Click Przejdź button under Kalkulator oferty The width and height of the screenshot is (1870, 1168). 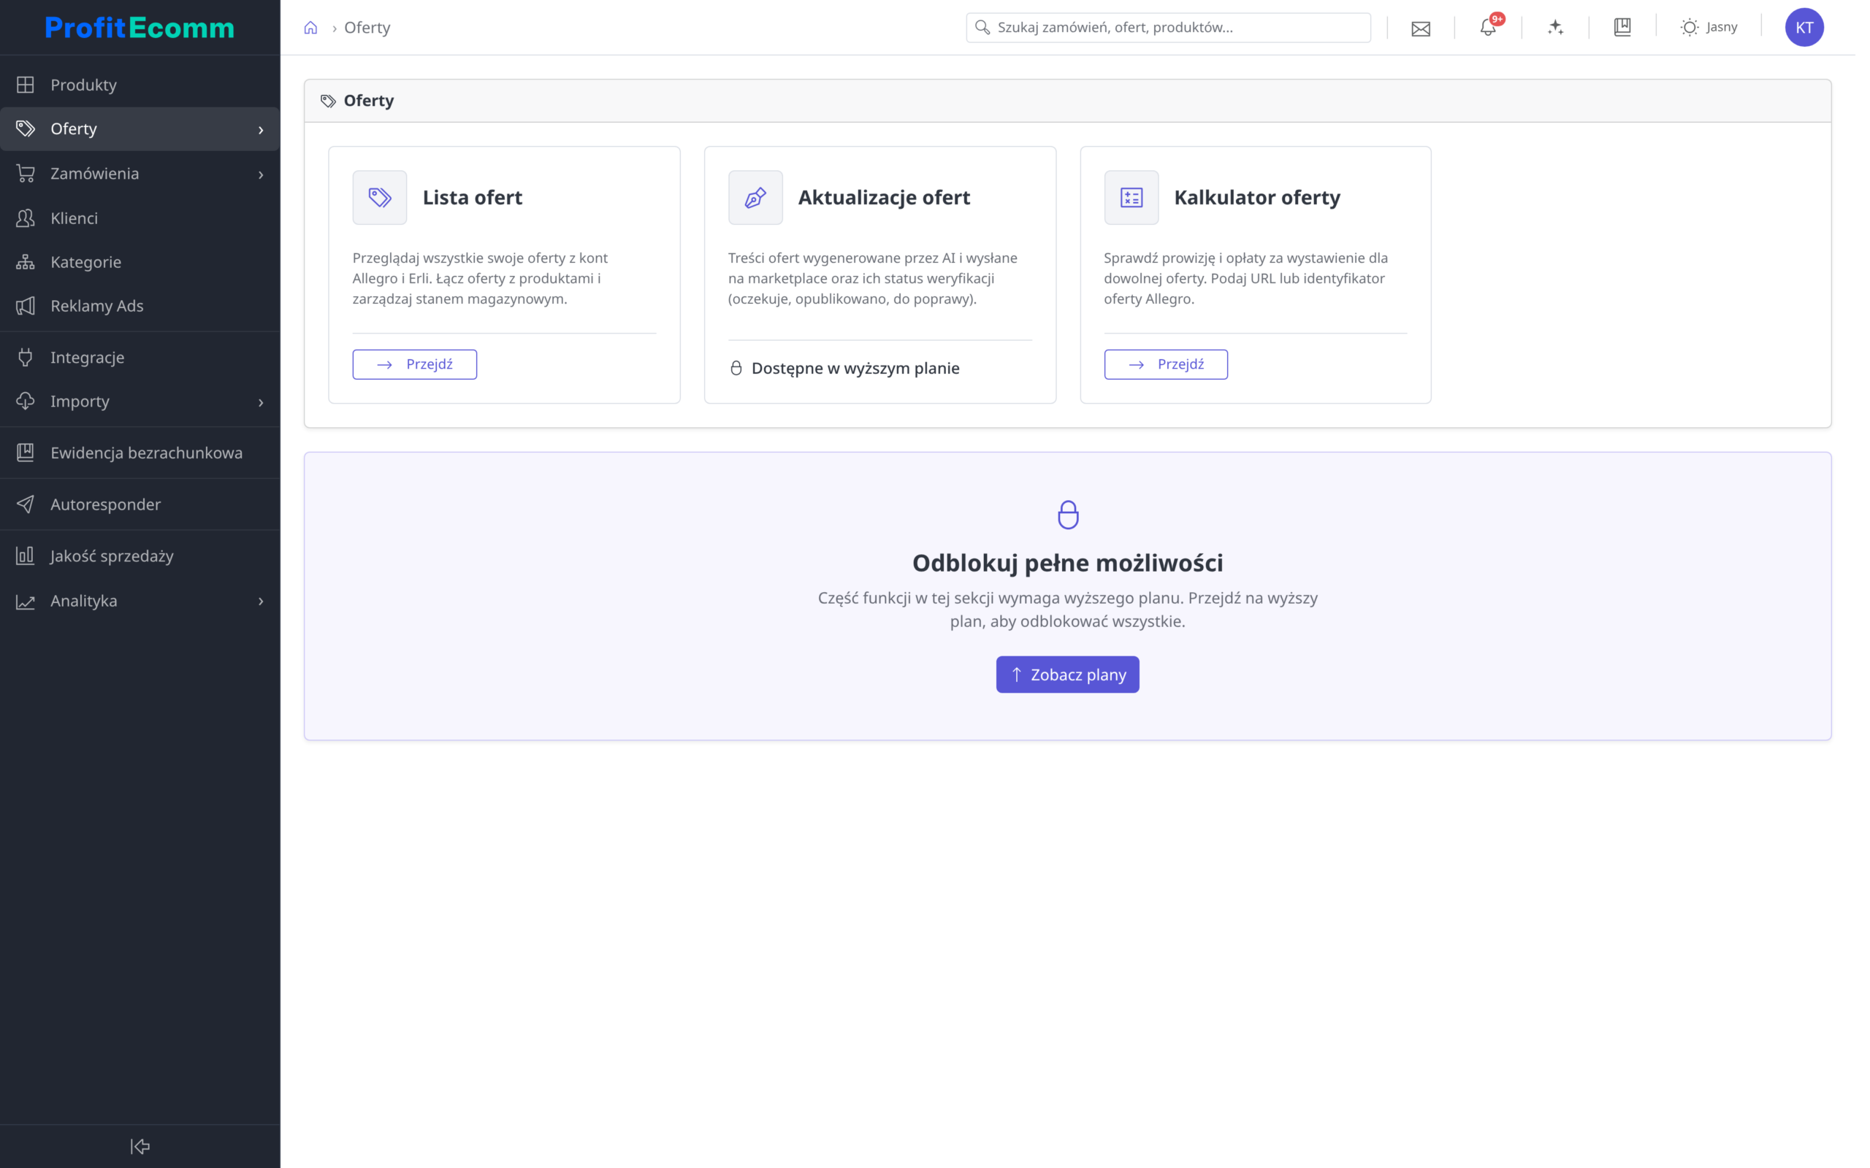pyautogui.click(x=1165, y=364)
